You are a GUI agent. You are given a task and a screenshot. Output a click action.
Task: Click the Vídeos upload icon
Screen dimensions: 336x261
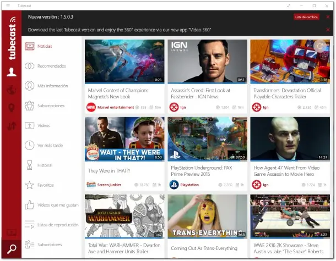point(30,125)
